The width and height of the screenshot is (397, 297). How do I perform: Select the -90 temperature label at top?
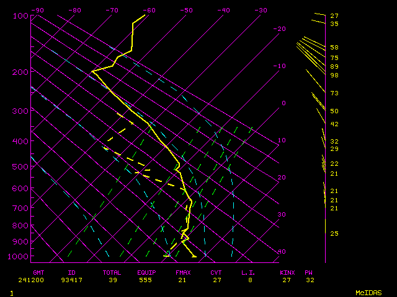[x=37, y=11]
